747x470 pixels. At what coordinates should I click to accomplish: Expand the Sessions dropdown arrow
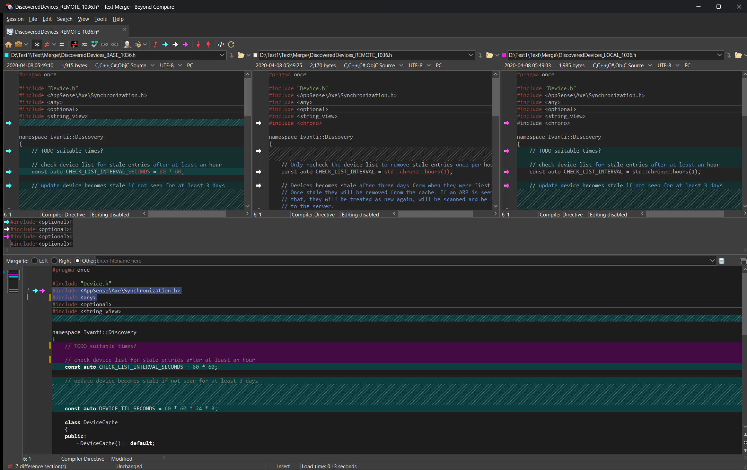(26, 44)
